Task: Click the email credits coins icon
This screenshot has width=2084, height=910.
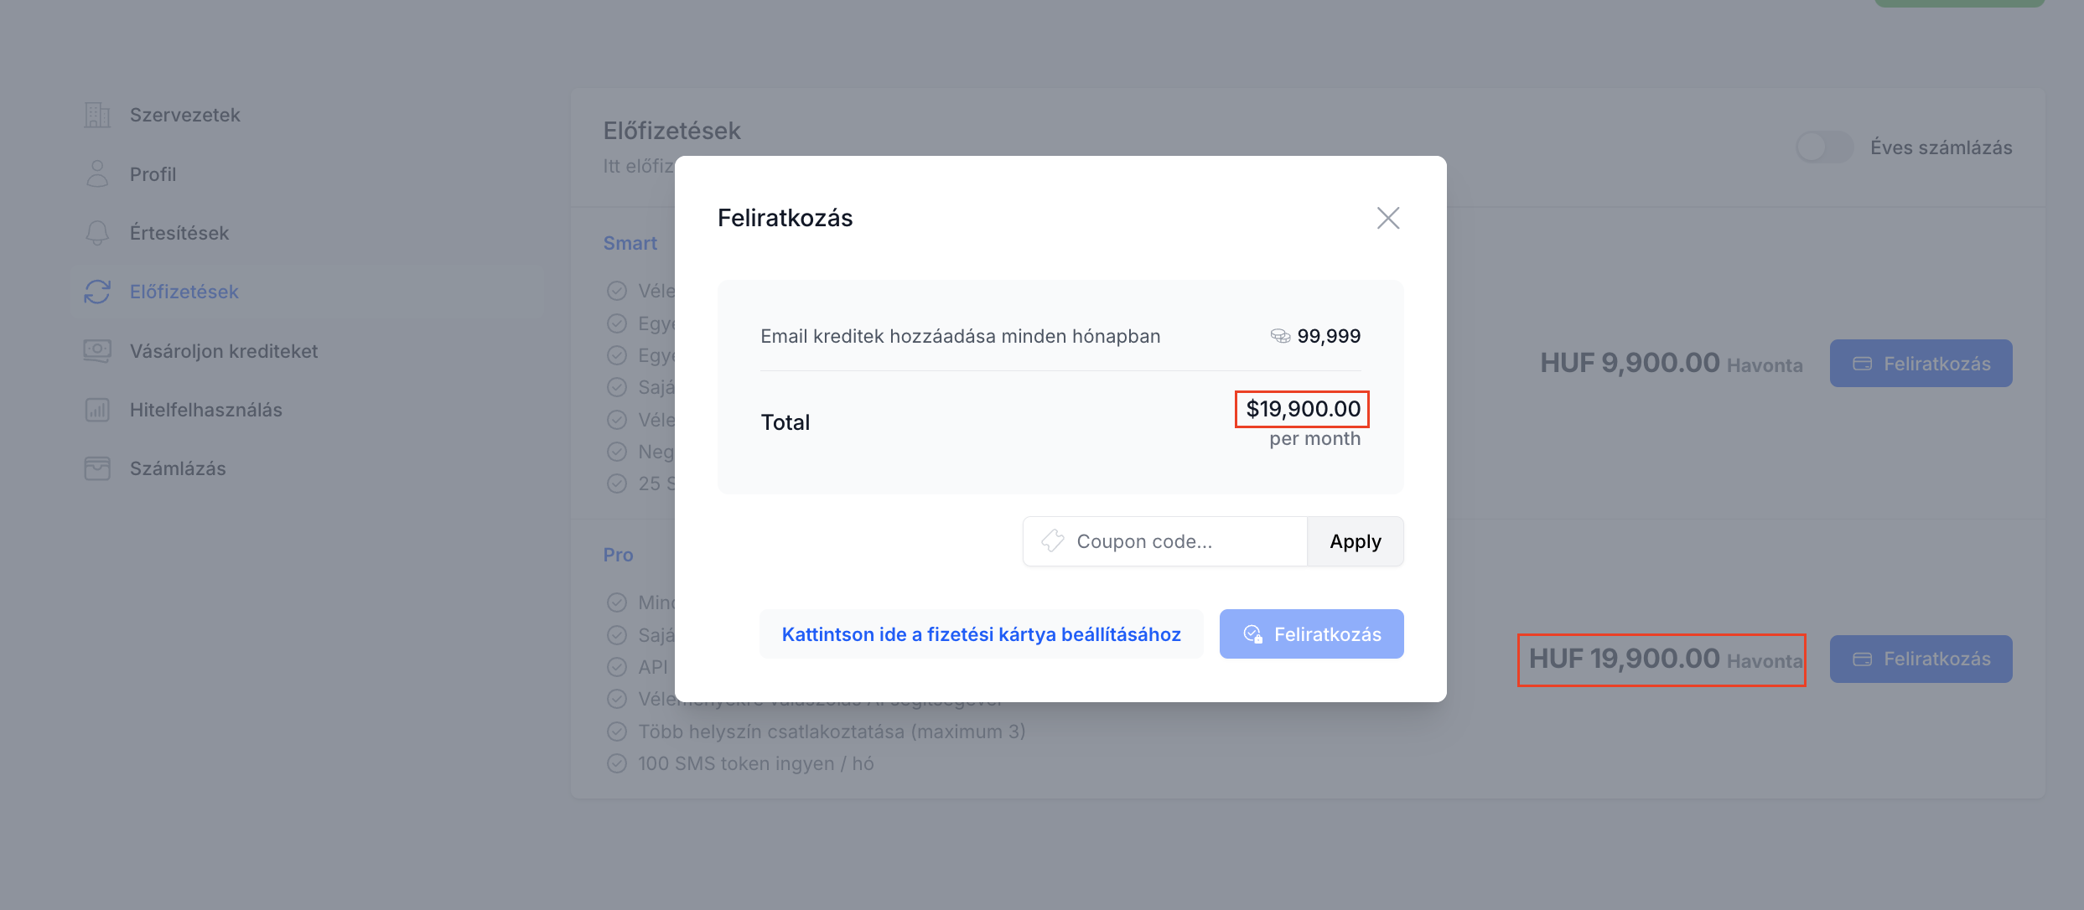Action: coord(1280,336)
